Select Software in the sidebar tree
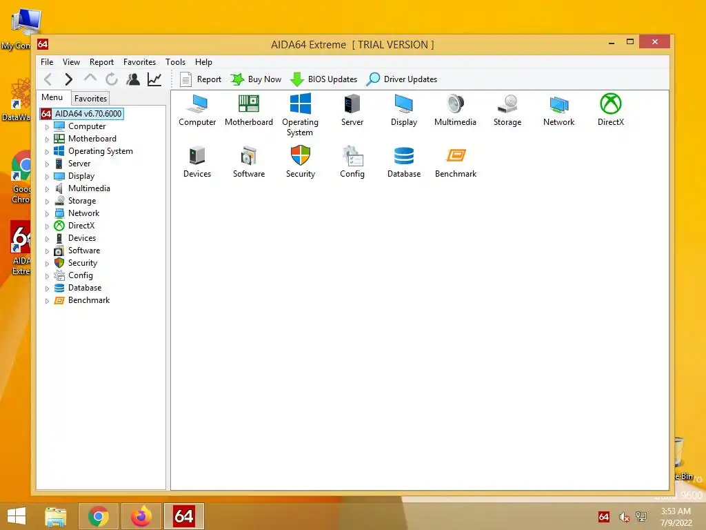Image resolution: width=706 pixels, height=530 pixels. point(83,251)
